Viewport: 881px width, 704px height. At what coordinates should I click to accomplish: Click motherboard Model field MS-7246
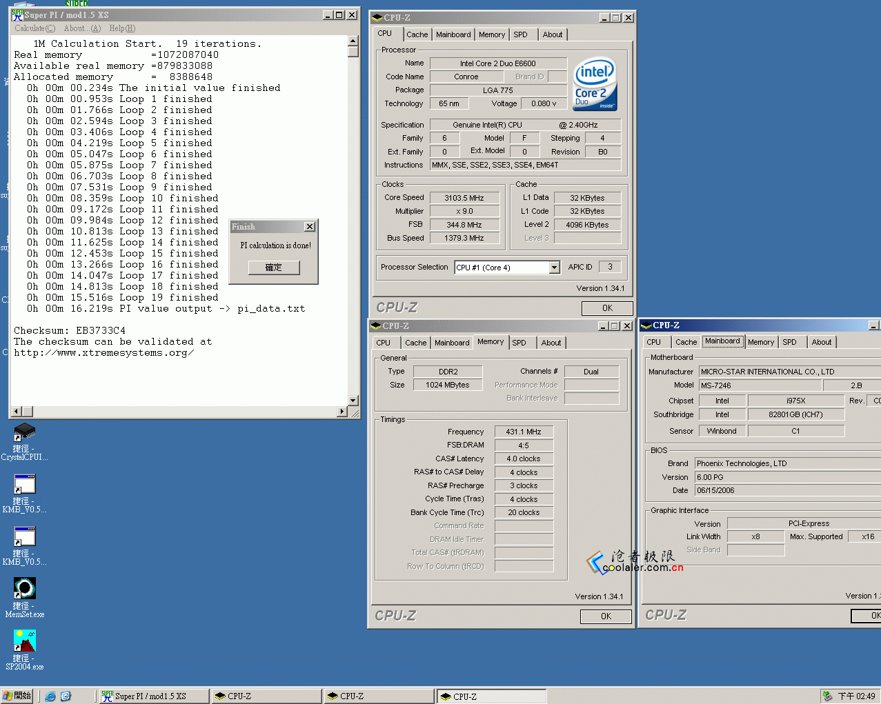pyautogui.click(x=761, y=385)
